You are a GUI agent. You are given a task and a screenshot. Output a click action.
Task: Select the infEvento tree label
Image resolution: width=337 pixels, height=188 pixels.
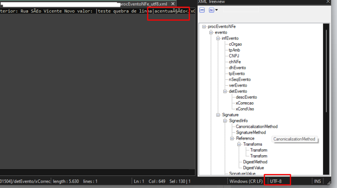pyautogui.click(x=230, y=39)
